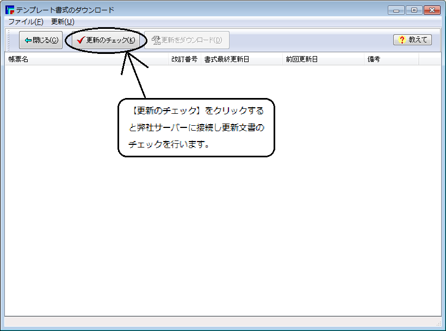Click the resize grip at bottom-right corner
The height and width of the screenshot is (331, 446).
pos(438,324)
